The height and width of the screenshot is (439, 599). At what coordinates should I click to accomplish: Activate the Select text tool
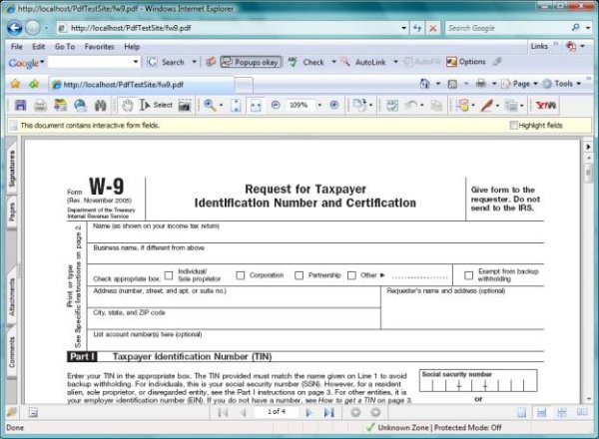tap(156, 105)
